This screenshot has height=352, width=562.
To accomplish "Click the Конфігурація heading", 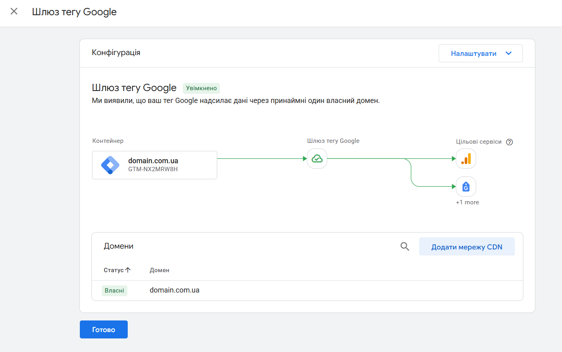I will tap(116, 53).
